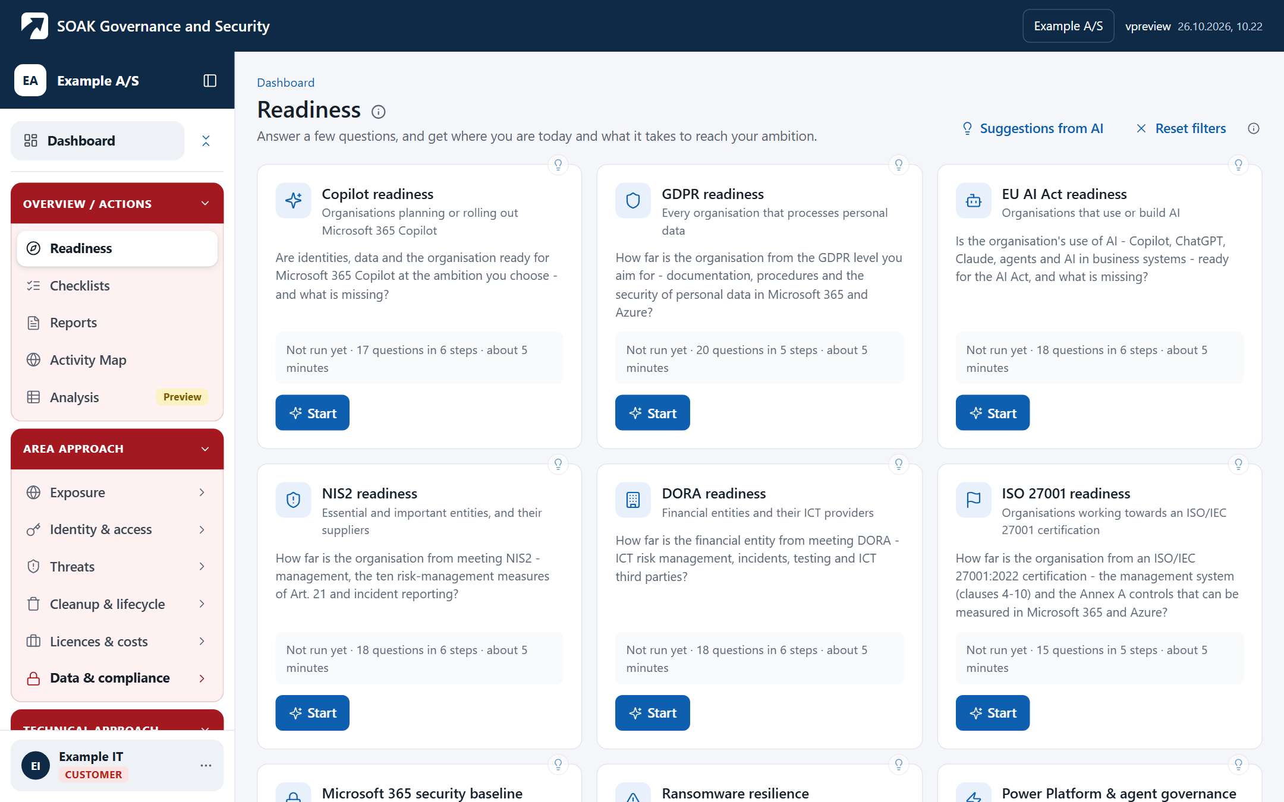Screen dimensions: 1284x802
Task: Expand the Licences & costs submenu
Action: click(202, 642)
